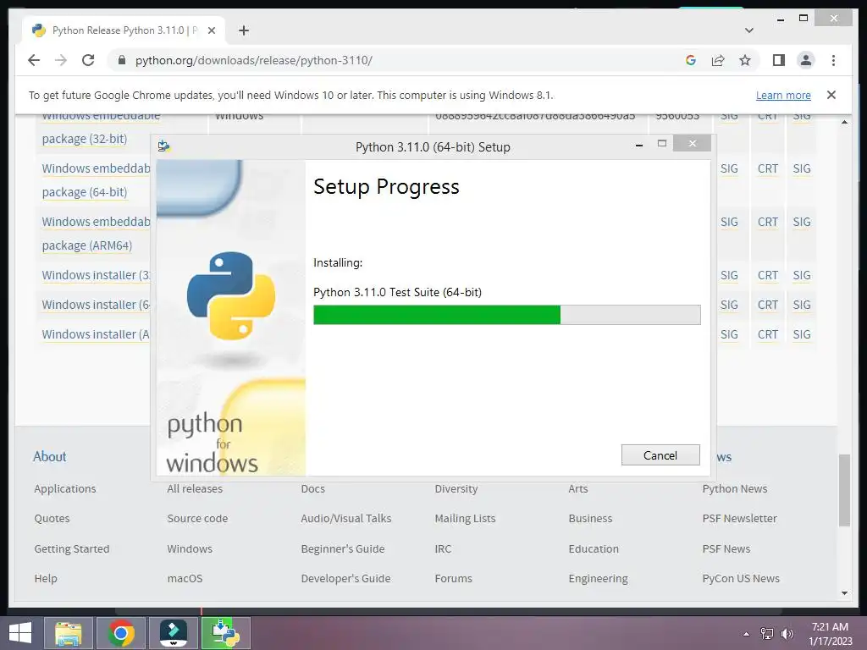Dismiss the Chrome updates notification bar
The height and width of the screenshot is (650, 867).
(831, 95)
